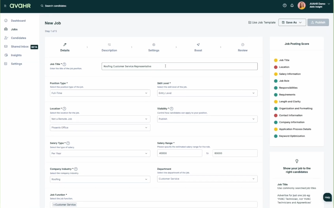Click the Job Title text field
The image size is (334, 208).
(x=179, y=66)
